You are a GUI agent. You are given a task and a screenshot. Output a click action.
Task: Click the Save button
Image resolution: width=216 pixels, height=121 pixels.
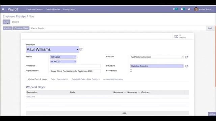[x=6, y=22]
